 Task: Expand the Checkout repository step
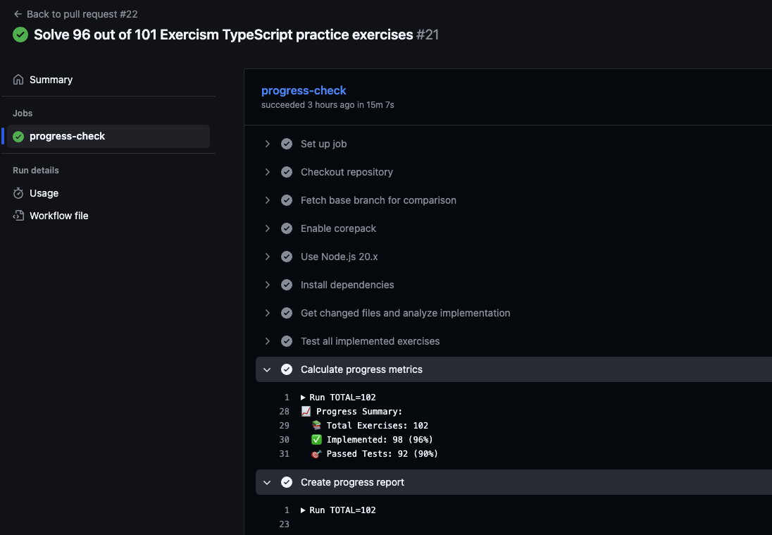(267, 171)
